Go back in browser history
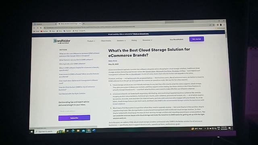The image size is (258, 145). coord(34,28)
